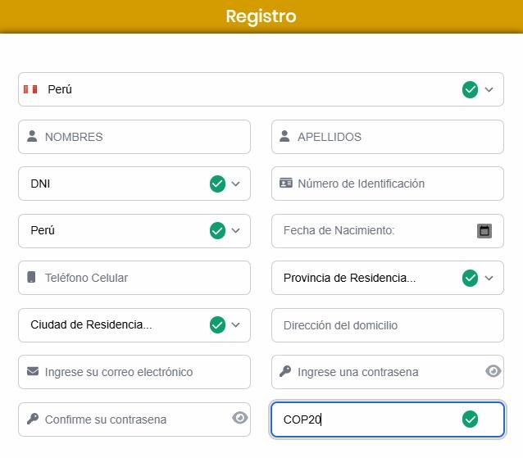This screenshot has width=523, height=458.
Task: Show the password in Ingrese una contrasena
Action: click(493, 371)
